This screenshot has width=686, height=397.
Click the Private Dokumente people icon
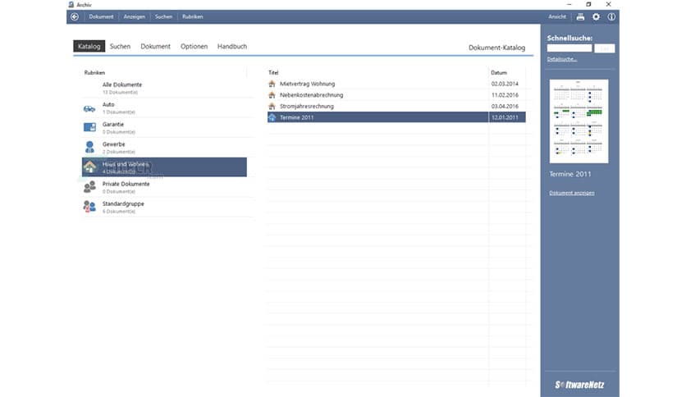click(x=89, y=187)
